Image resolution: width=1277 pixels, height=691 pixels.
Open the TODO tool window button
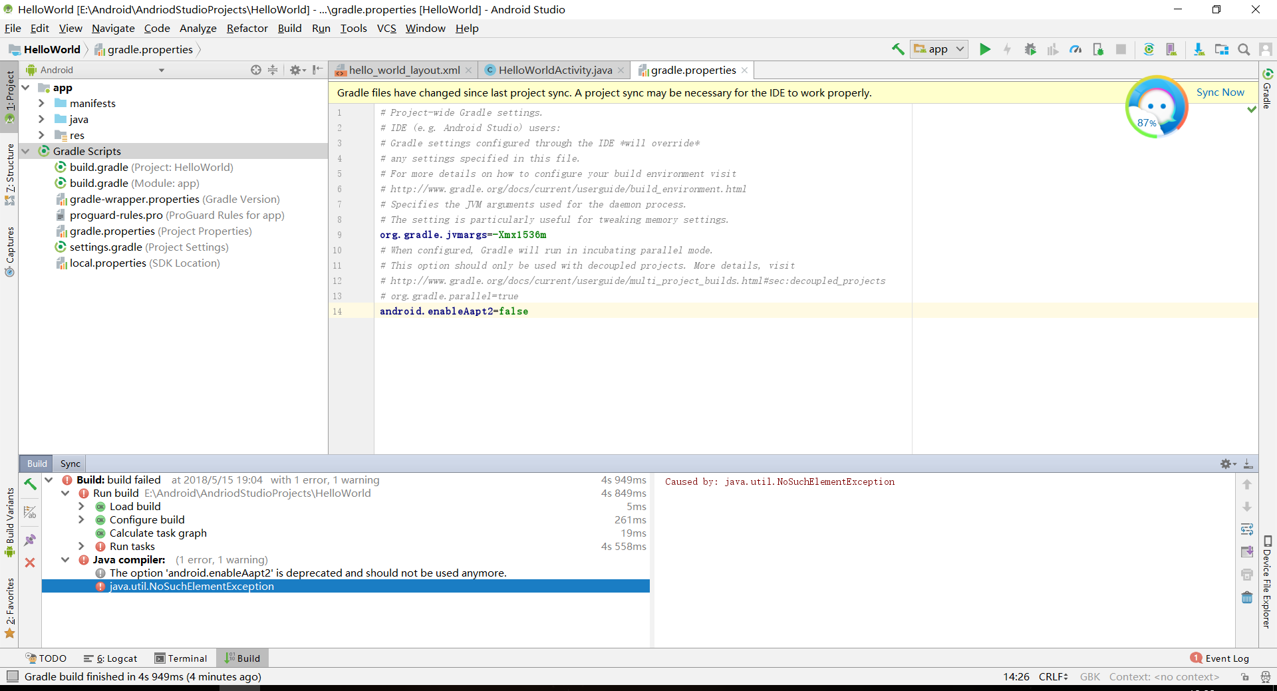46,658
